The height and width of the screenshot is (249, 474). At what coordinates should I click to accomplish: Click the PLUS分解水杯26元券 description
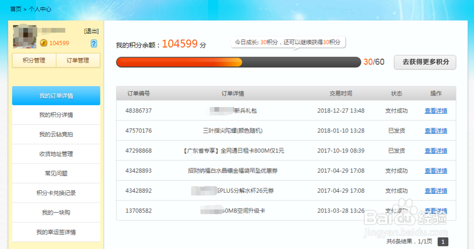pos(246,191)
